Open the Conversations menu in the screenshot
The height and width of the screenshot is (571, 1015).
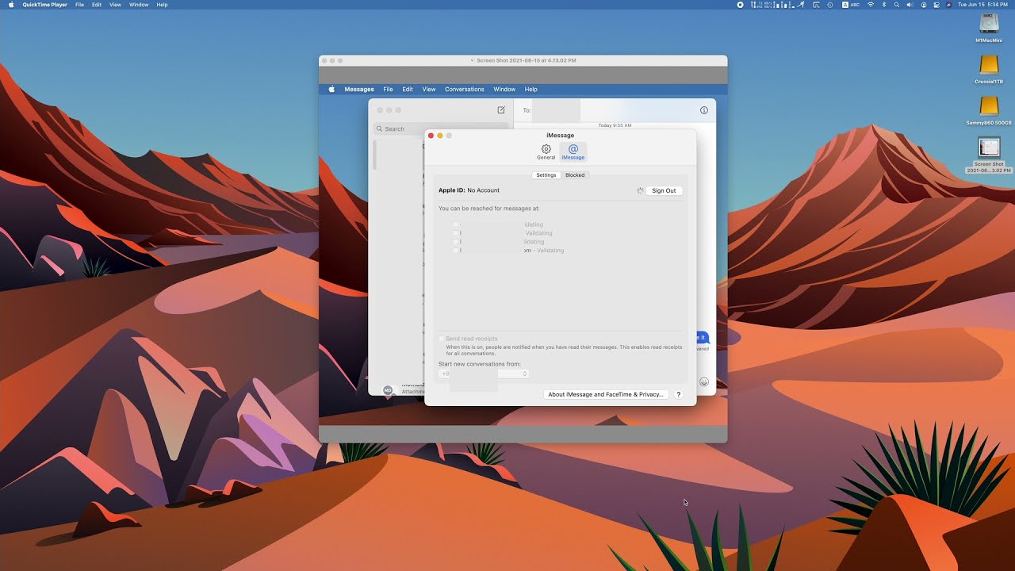[465, 90]
